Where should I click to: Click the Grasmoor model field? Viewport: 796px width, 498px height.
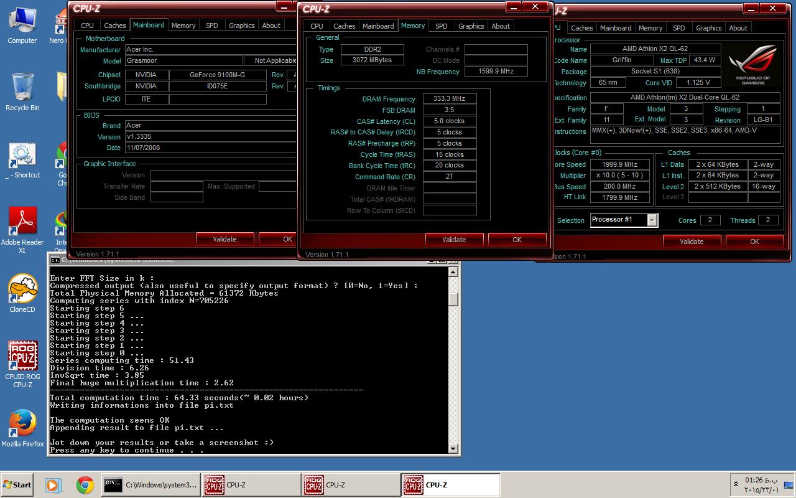[x=183, y=61]
